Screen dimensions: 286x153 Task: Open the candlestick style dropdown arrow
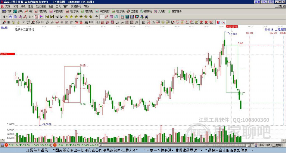33,17
